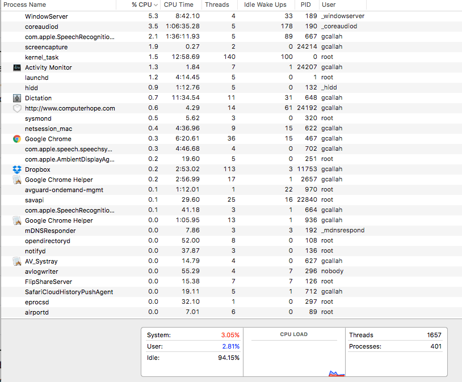Click the Activity Monitor process icon

[16, 67]
